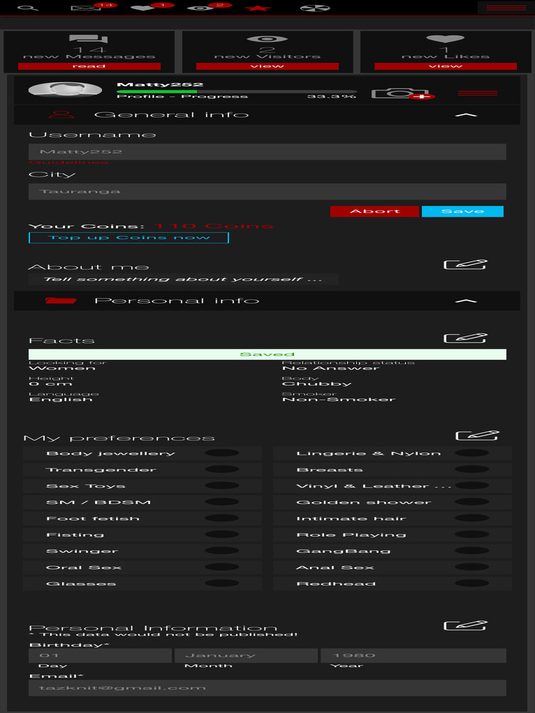This screenshot has height=713, width=535.
Task: Click heart icon above new Likes
Action: click(445, 39)
